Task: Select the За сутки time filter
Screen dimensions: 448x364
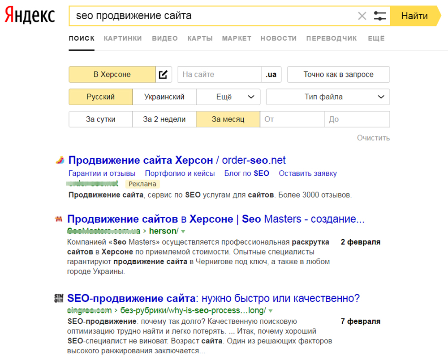Action: pos(101,119)
